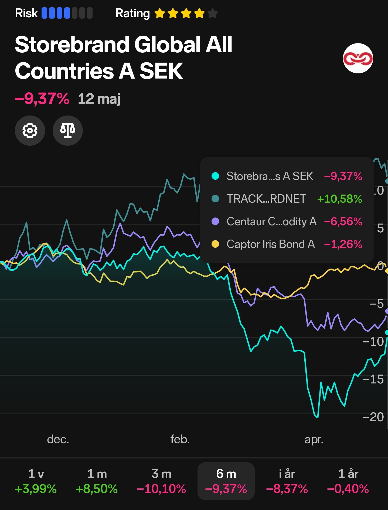
Task: Click the yellow Captor legend dot
Action: coord(215,244)
